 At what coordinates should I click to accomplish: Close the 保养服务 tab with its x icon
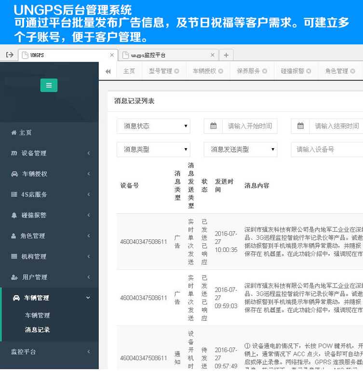(x=265, y=71)
